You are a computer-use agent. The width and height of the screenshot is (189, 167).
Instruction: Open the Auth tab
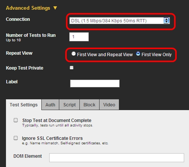50,105
